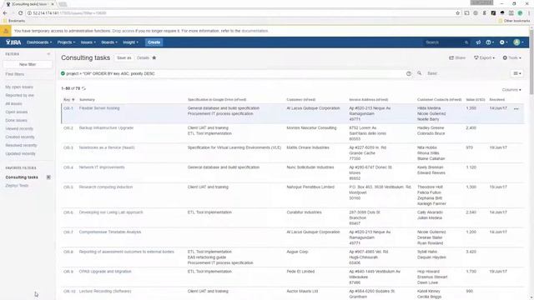534x300 pixels.
Task: Click the quick search magnifier in header
Action: pyautogui.click(x=466, y=42)
